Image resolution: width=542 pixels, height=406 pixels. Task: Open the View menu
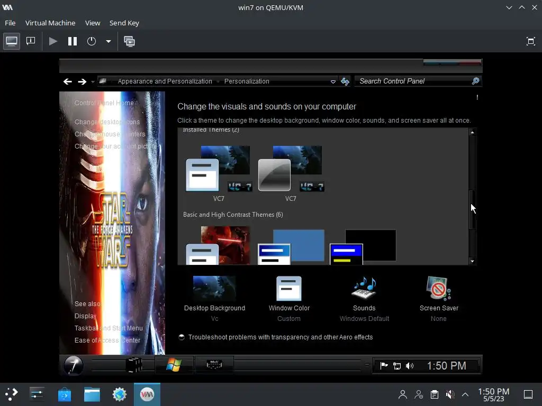pyautogui.click(x=93, y=23)
